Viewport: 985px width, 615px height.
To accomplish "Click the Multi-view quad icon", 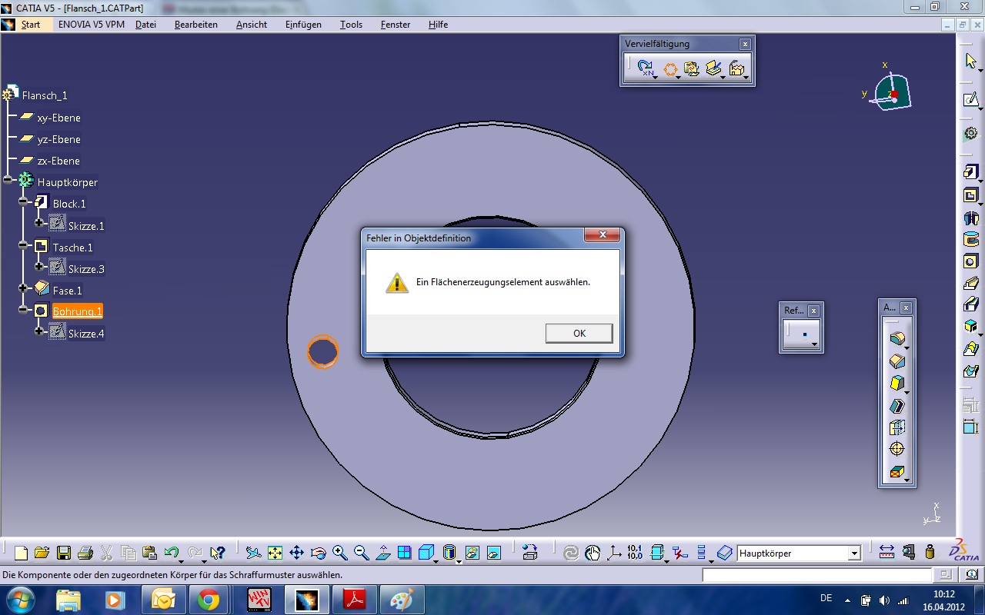I will pos(405,553).
